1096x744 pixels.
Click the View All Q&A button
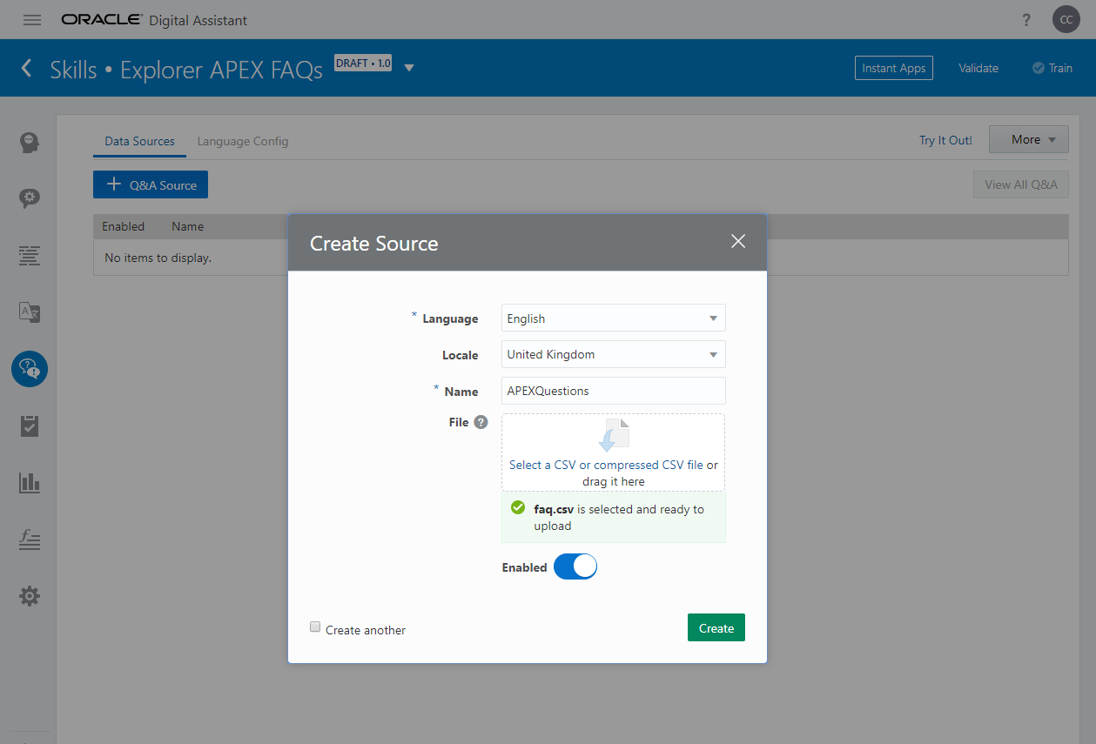1021,184
